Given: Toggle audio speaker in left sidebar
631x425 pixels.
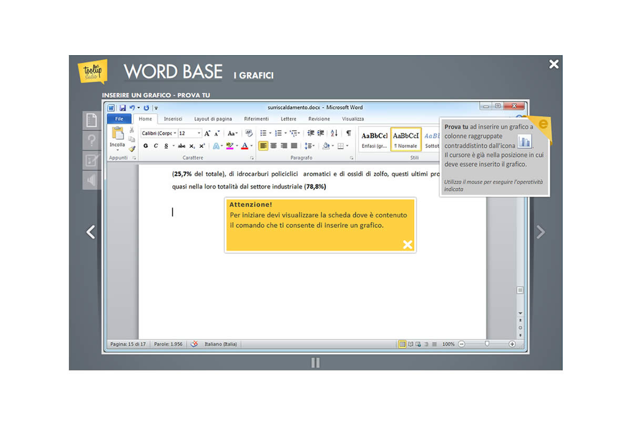Looking at the screenshot, I should pos(91,180).
